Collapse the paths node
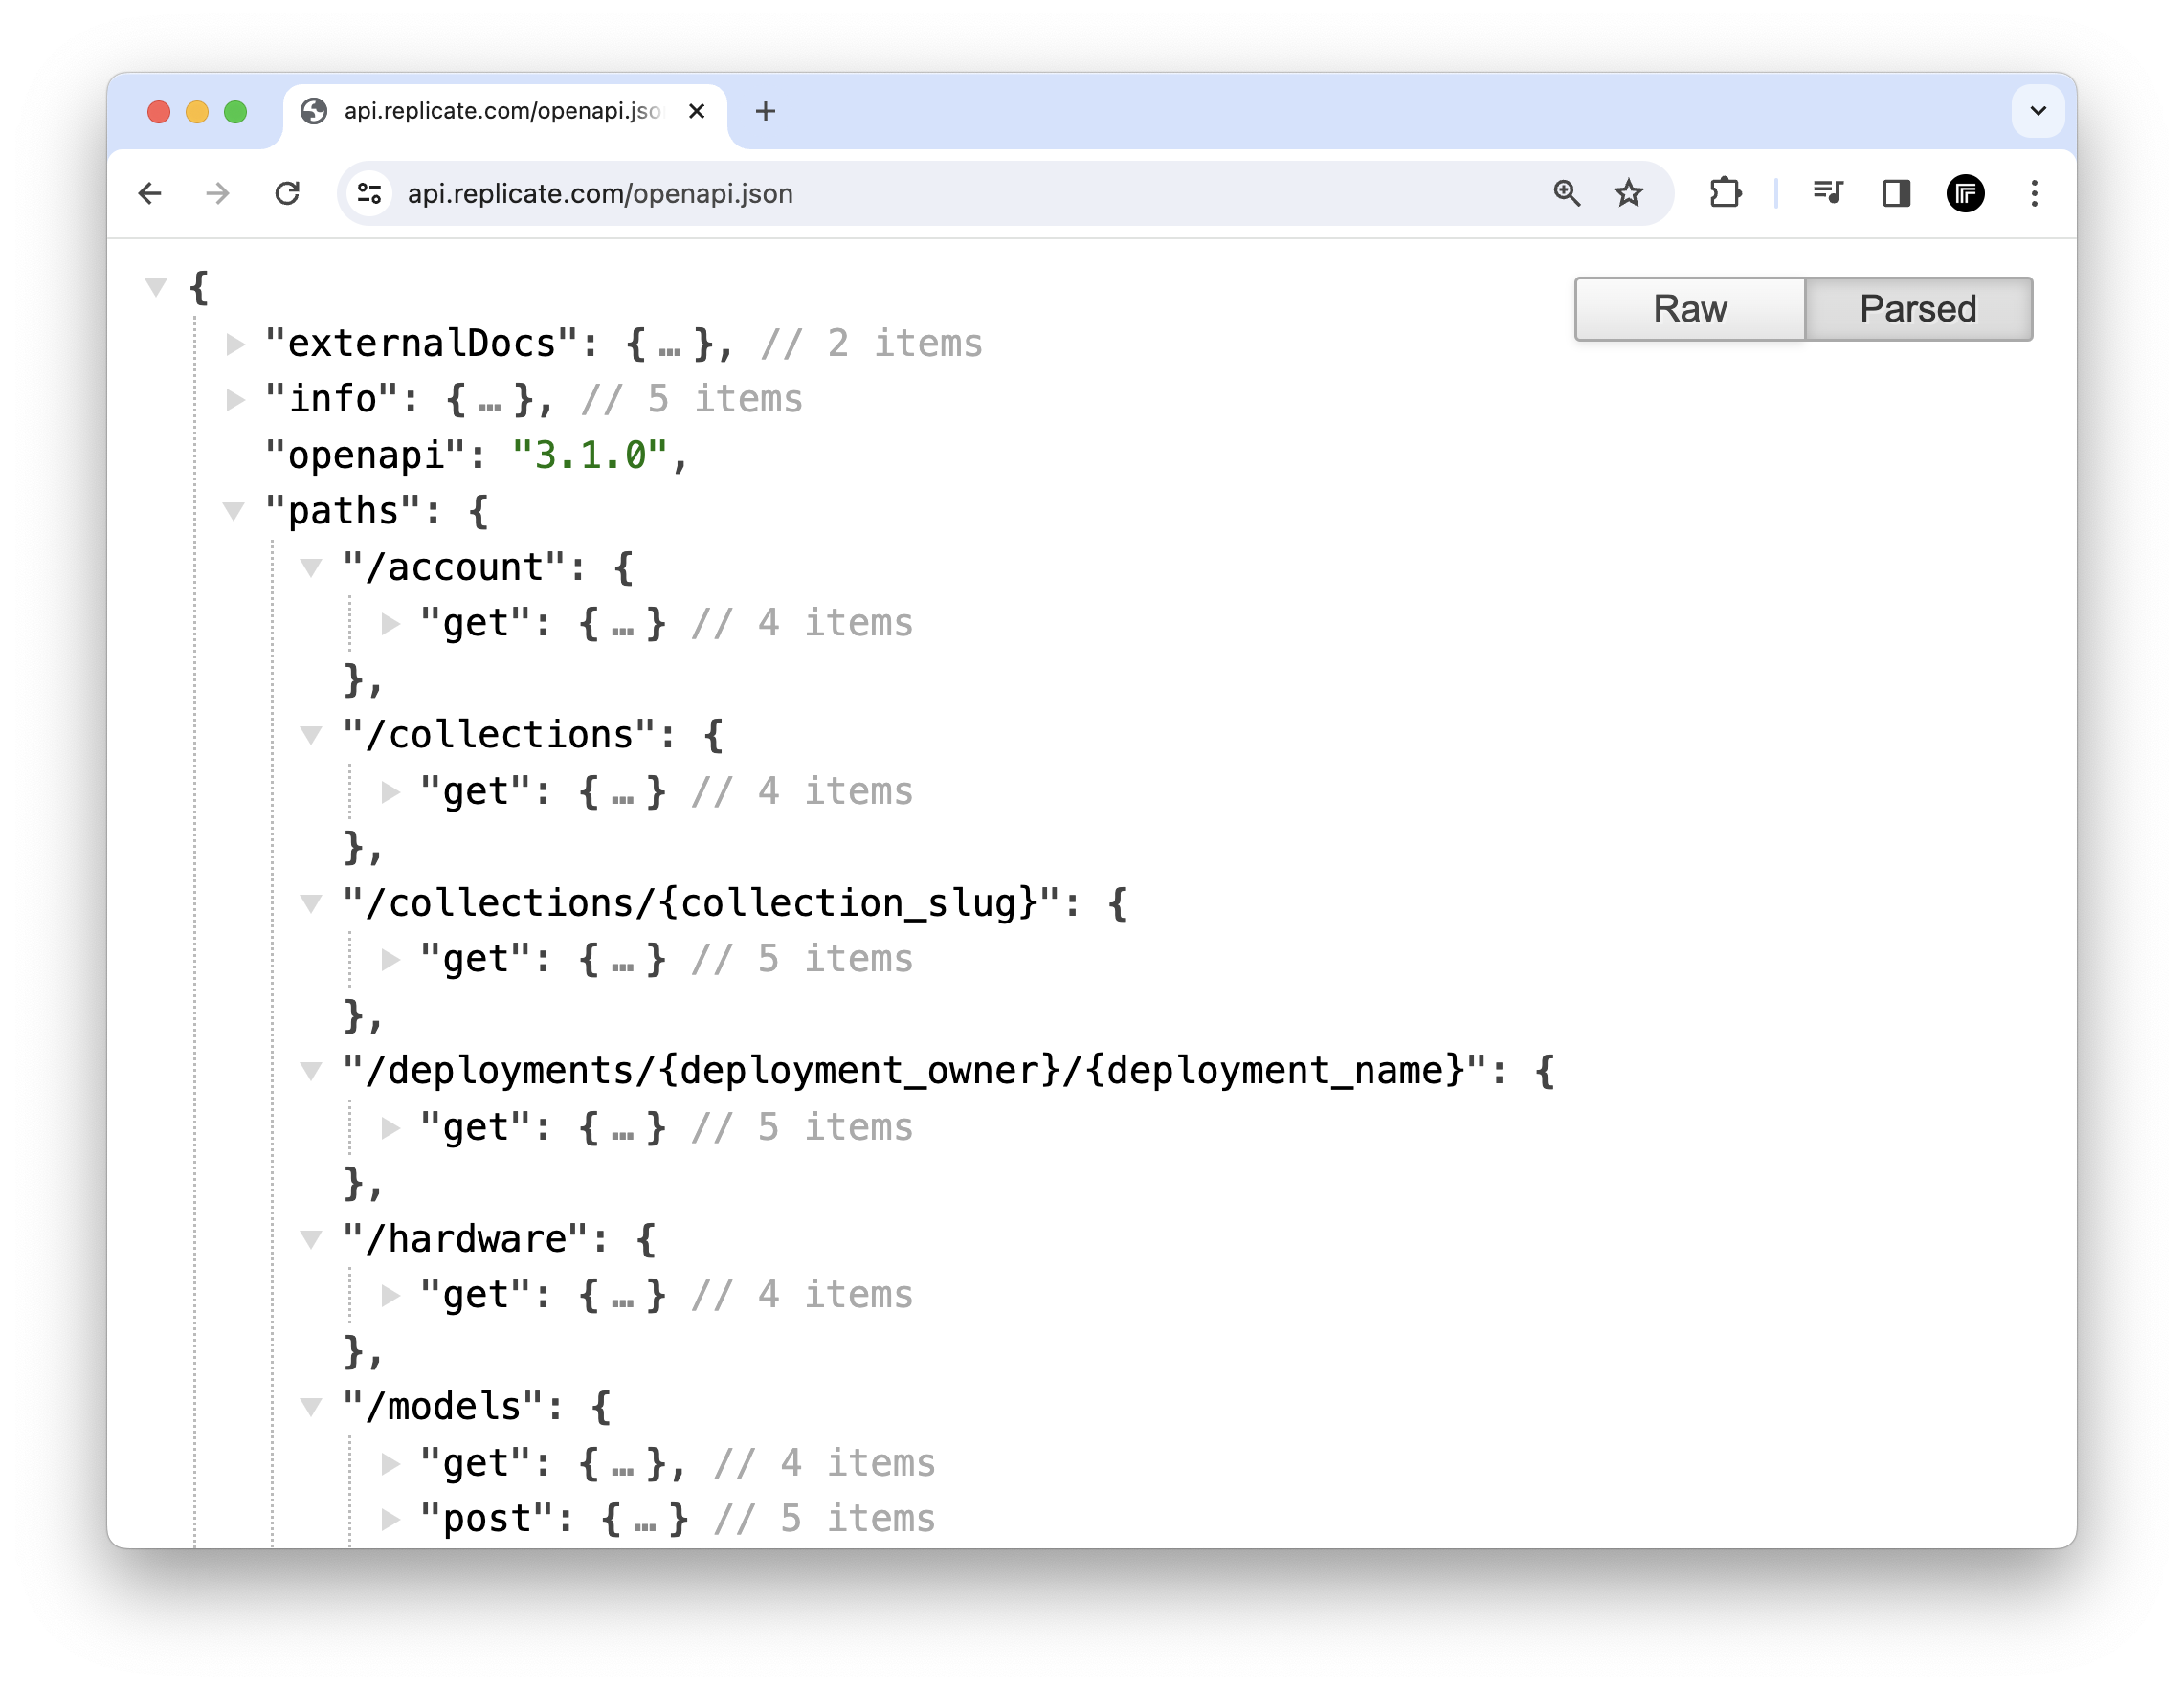The image size is (2184, 1690). [236, 511]
